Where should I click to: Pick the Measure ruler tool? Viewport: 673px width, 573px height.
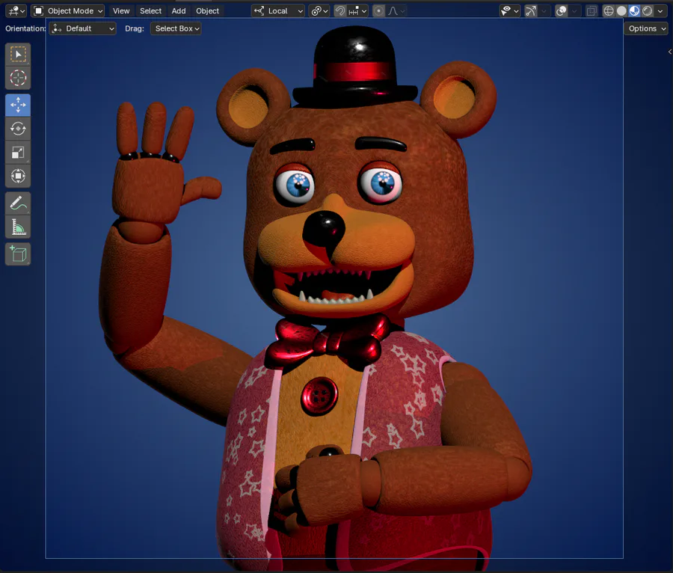(x=18, y=227)
